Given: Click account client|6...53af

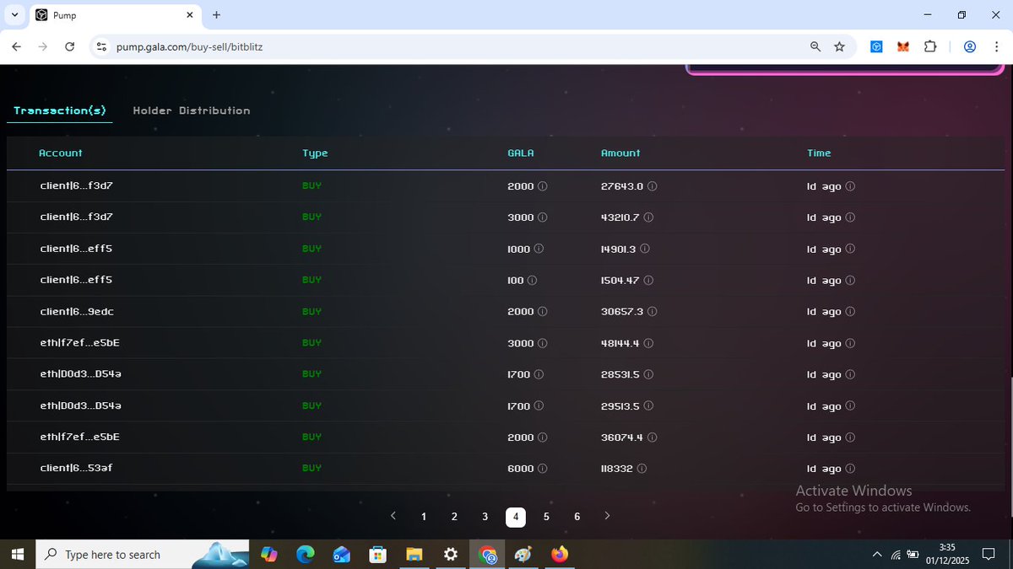Looking at the screenshot, I should [x=76, y=468].
